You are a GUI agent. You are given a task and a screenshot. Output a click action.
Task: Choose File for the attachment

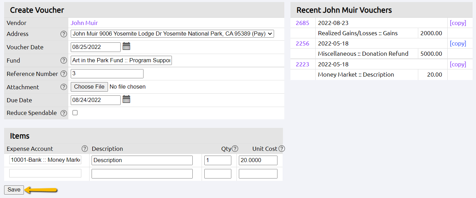tap(89, 87)
